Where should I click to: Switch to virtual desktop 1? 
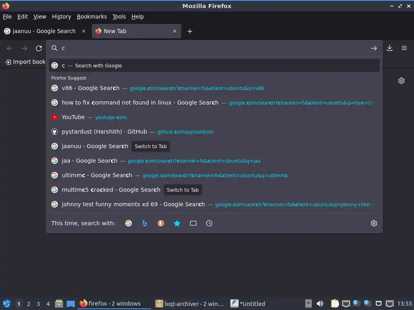(19, 304)
